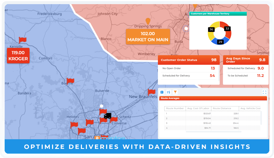Click the Schertz map label
274x158 pixels.
125,117
